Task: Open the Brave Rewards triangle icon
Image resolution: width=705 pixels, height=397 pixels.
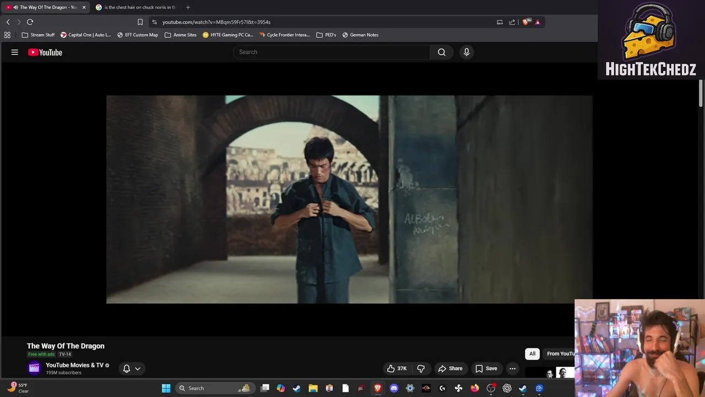Action: (x=538, y=22)
